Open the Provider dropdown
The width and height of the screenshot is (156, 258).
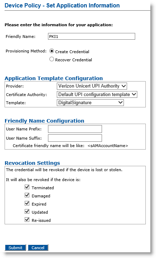[x=92, y=86]
